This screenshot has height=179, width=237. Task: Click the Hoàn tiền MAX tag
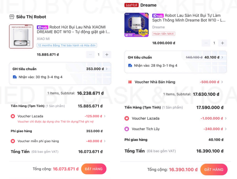pos(163,34)
